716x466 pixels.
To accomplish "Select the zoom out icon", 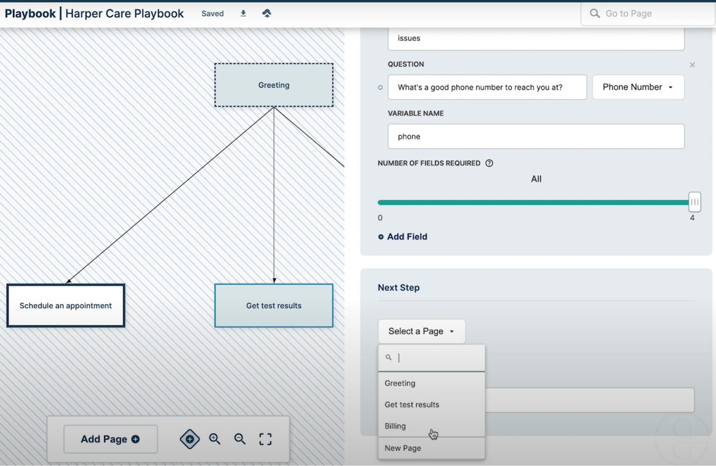I will click(240, 439).
